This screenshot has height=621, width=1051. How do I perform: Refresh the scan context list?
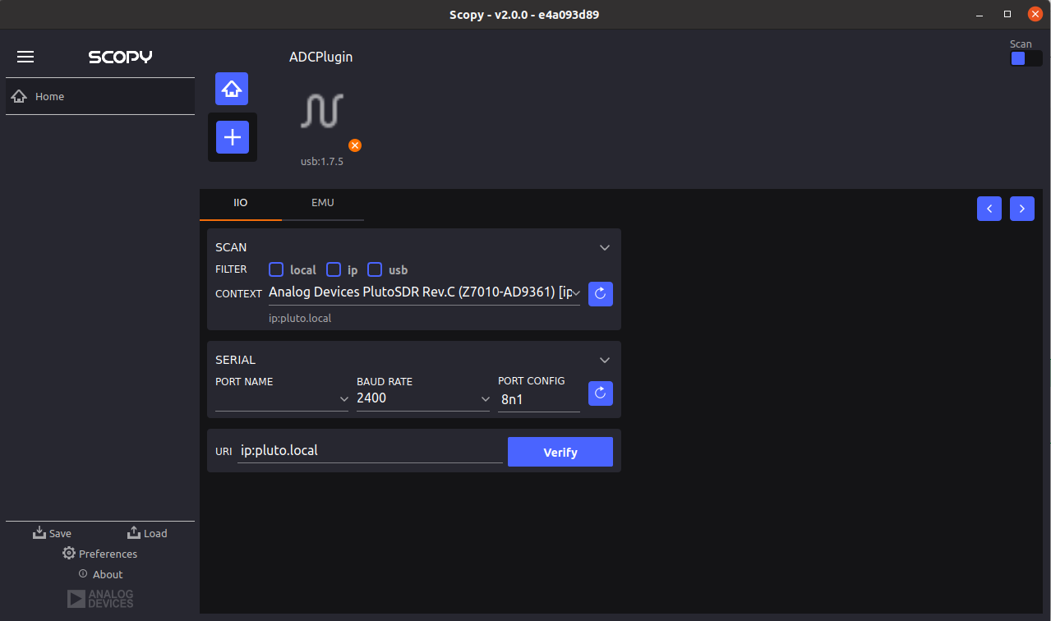601,294
